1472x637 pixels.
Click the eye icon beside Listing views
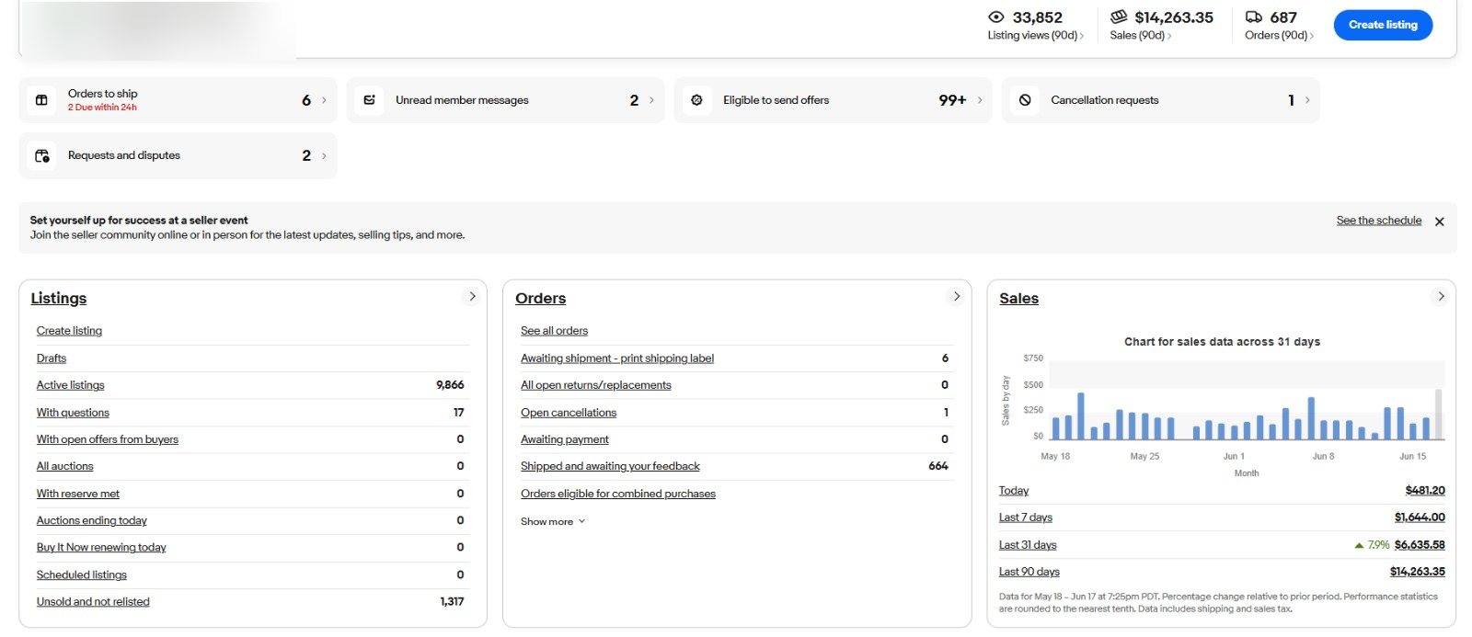point(995,17)
